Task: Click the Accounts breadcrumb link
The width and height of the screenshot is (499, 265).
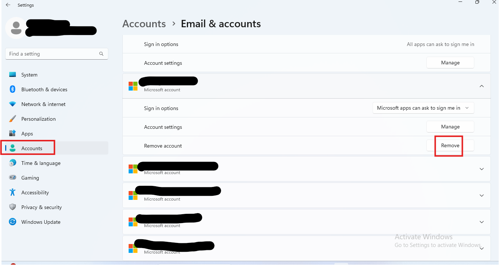Action: click(144, 24)
